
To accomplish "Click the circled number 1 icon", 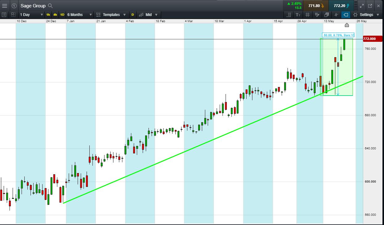I will [14, 6].
